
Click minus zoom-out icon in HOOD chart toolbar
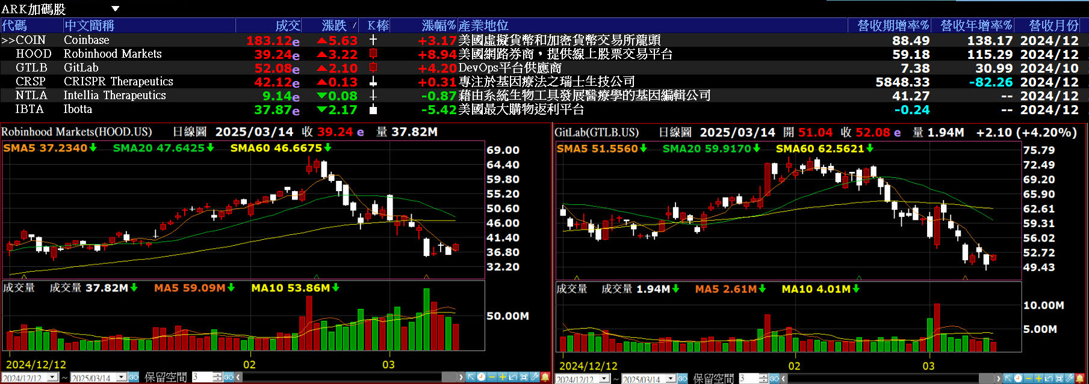(492, 377)
